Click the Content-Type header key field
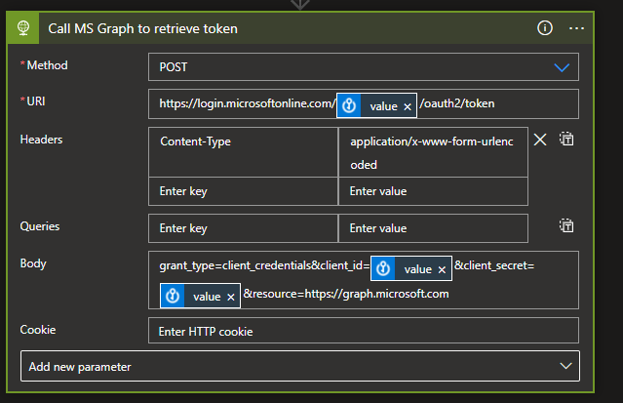Screen dimensions: 623x403 click(244, 141)
